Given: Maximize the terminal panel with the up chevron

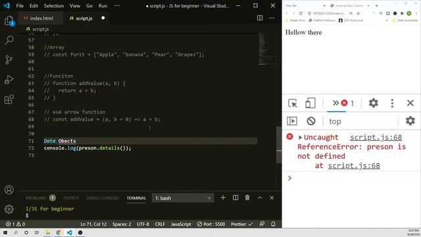Looking at the screenshot, I should [x=260, y=197].
